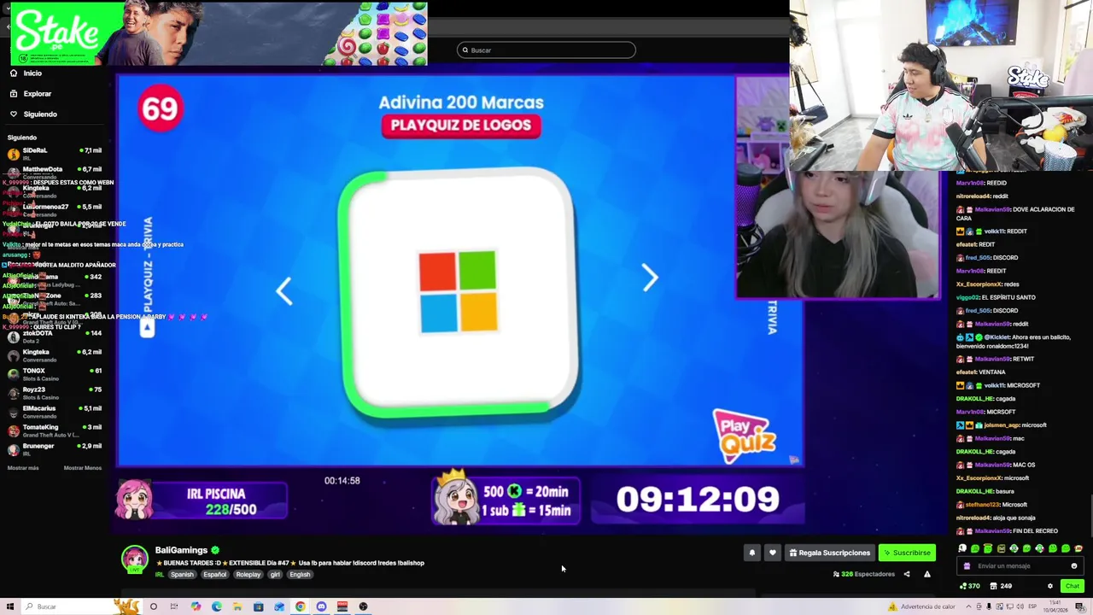Click the green Chat send button
This screenshot has height=615, width=1093.
pos(1073,586)
